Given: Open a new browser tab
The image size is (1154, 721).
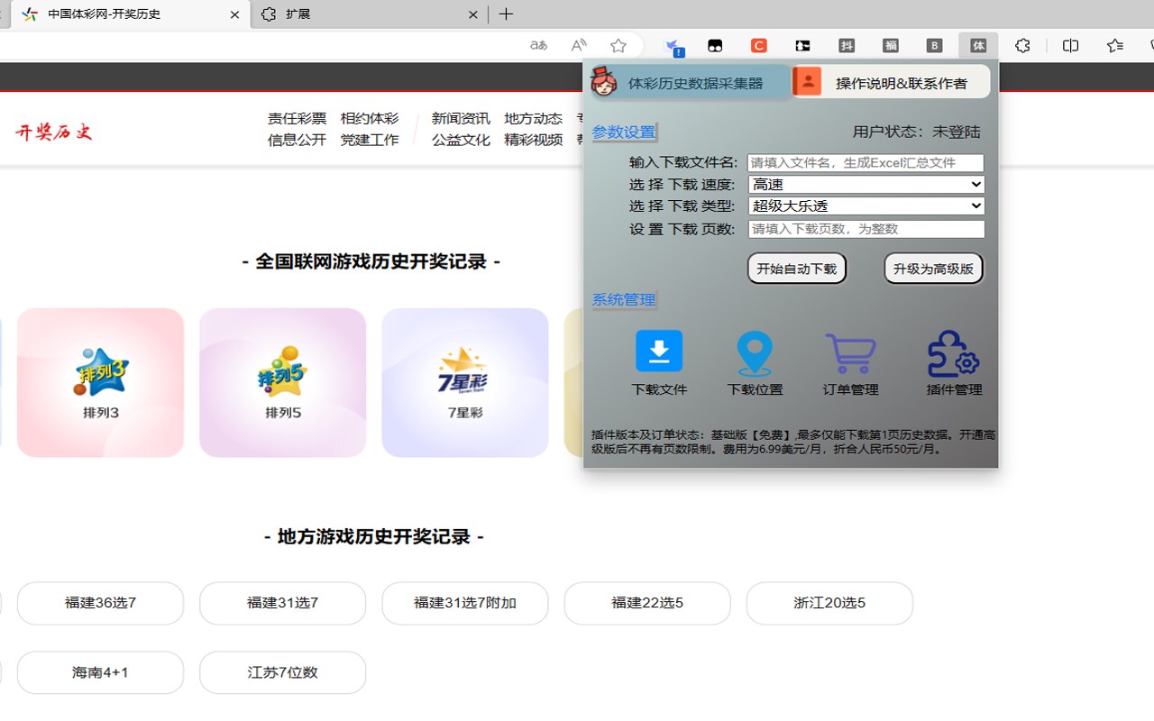Looking at the screenshot, I should pos(507,14).
